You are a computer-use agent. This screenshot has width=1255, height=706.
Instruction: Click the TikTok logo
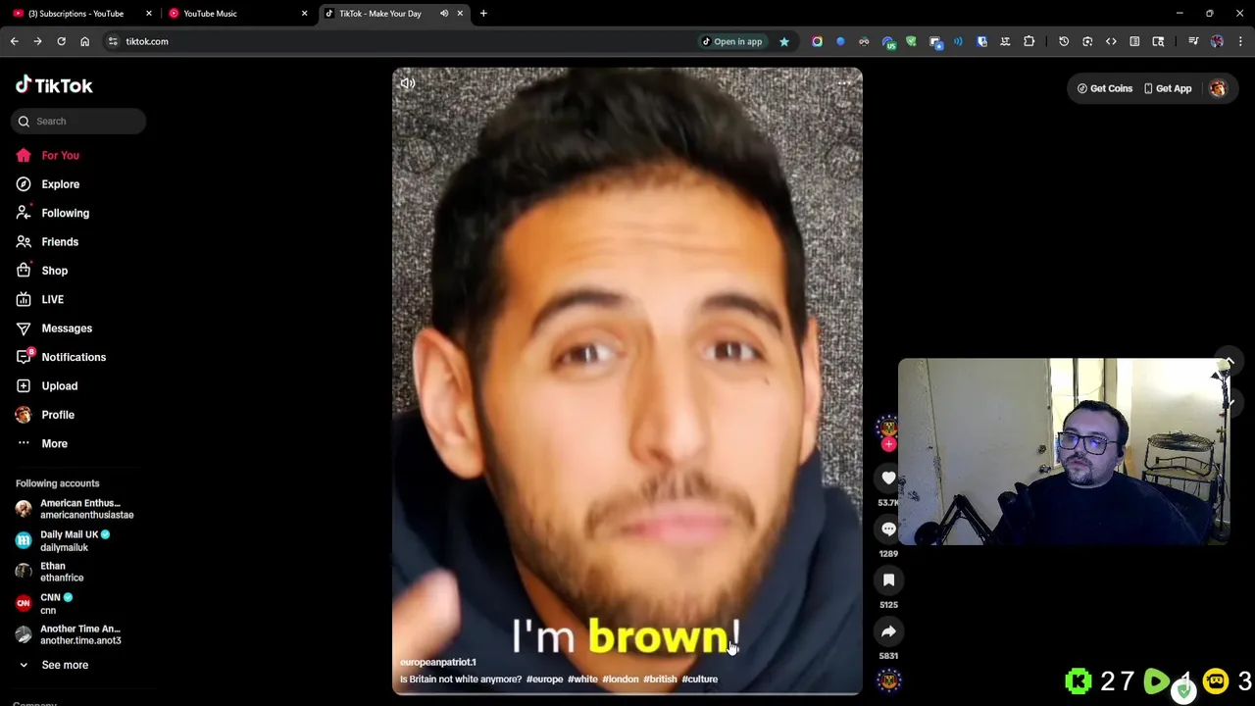(x=54, y=85)
